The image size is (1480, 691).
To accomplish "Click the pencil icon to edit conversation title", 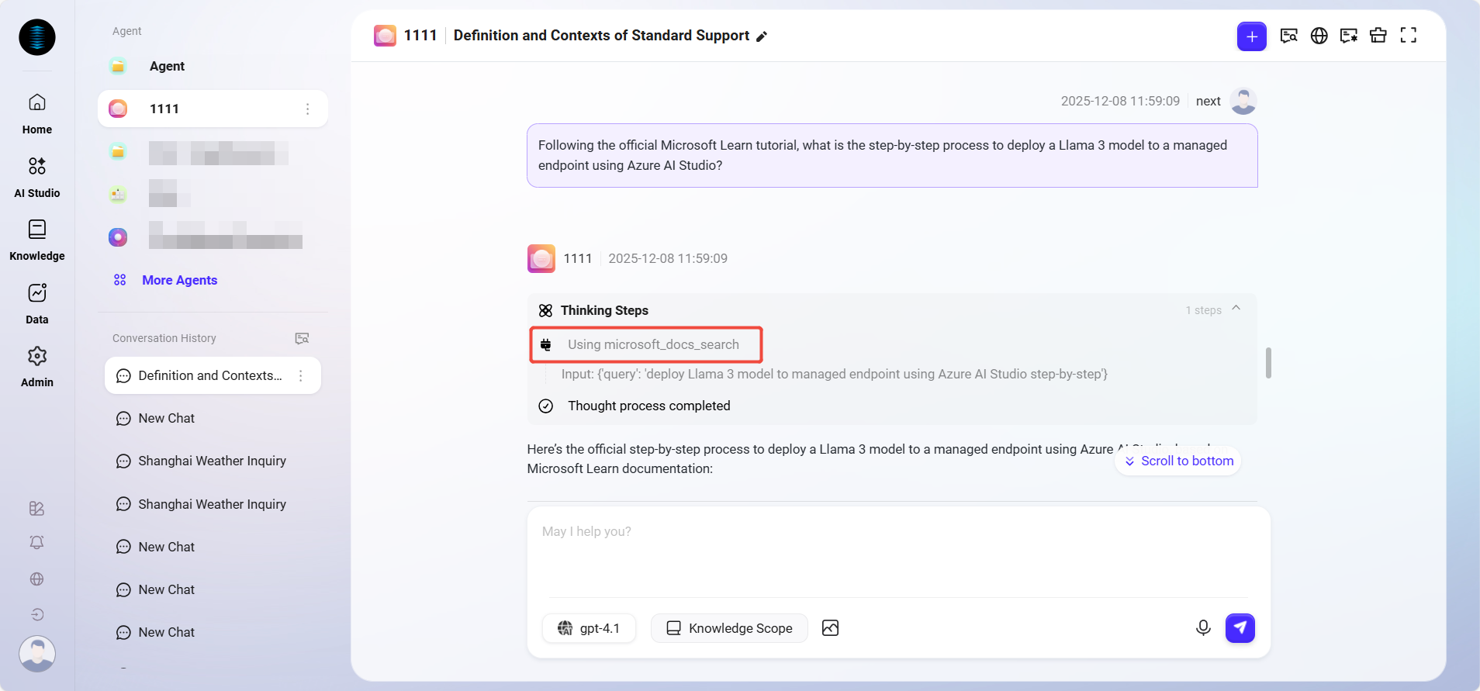I will (x=762, y=36).
